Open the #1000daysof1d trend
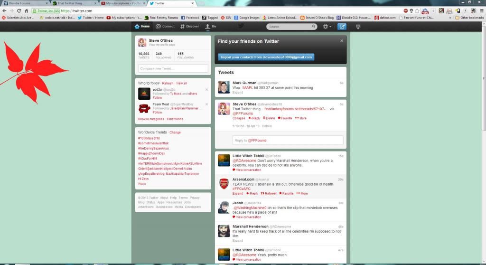The image size is (486, 265). tap(149, 138)
